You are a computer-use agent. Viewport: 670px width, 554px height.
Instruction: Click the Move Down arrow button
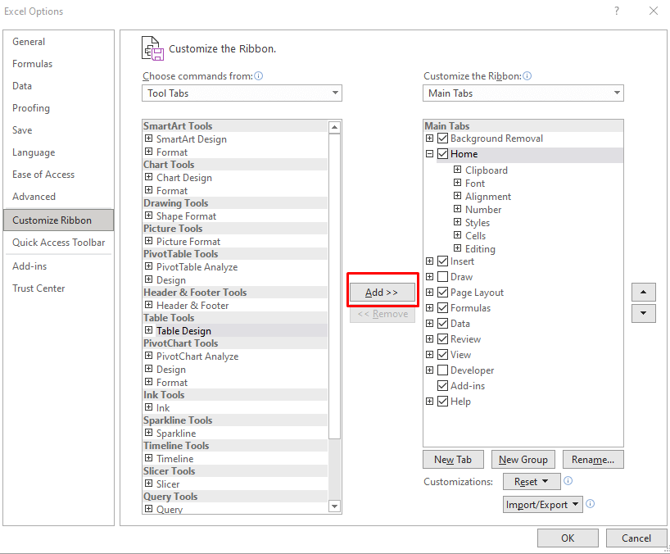pyautogui.click(x=643, y=313)
